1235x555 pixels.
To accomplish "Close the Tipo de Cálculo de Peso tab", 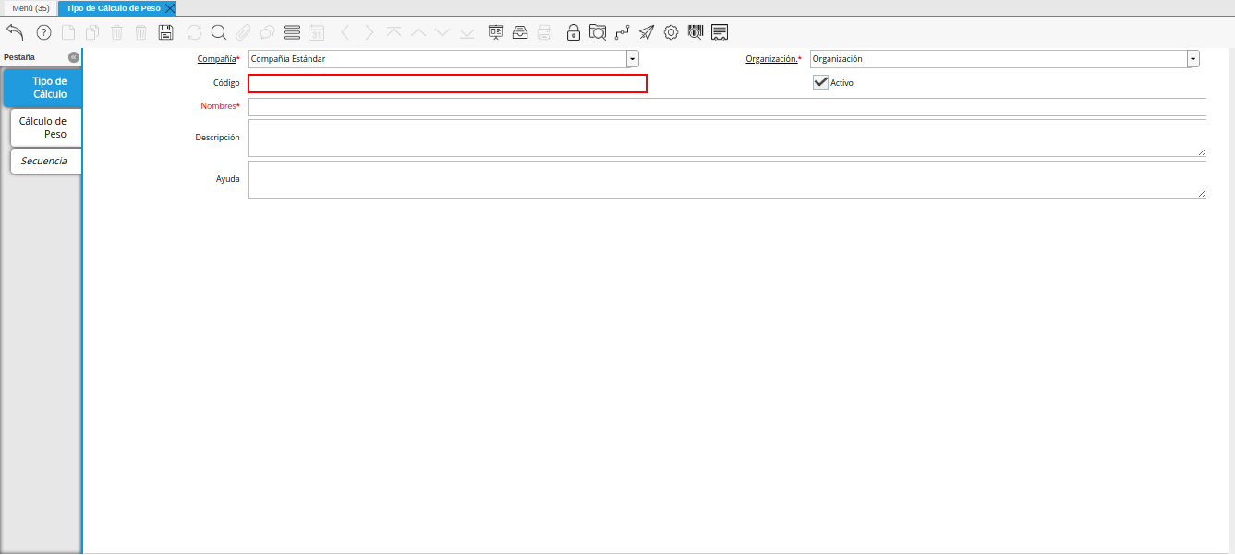I will (170, 7).
